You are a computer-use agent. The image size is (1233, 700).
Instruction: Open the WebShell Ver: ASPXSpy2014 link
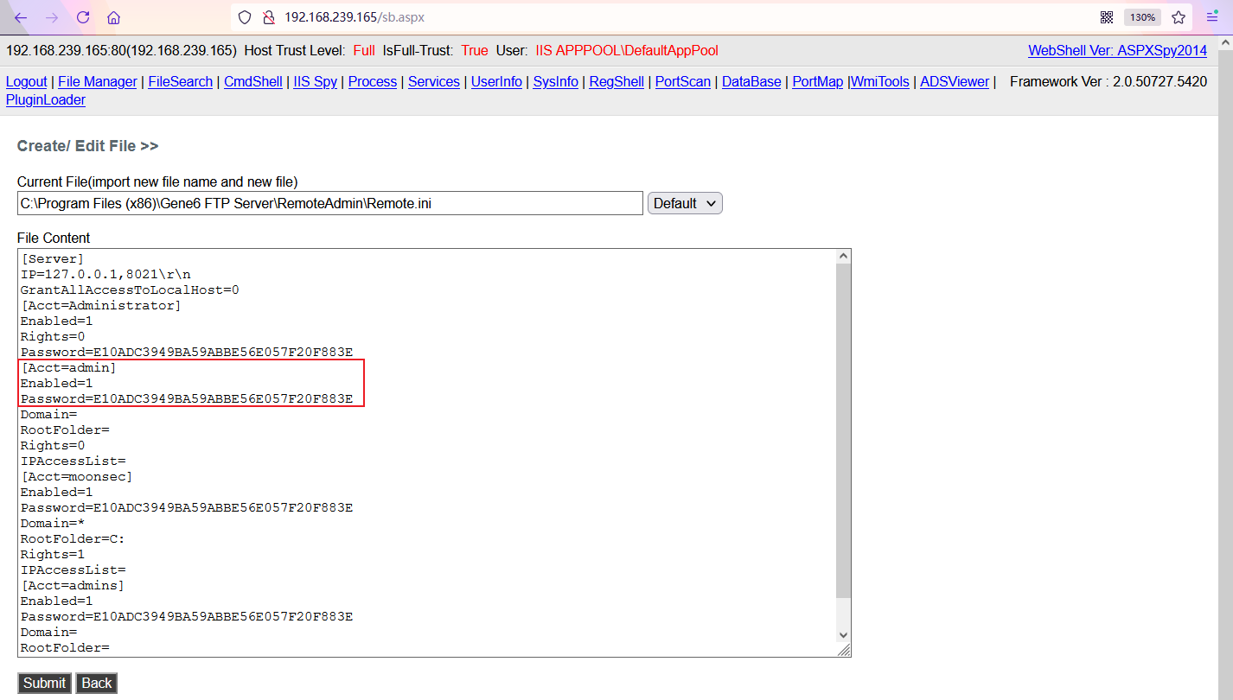tap(1117, 51)
